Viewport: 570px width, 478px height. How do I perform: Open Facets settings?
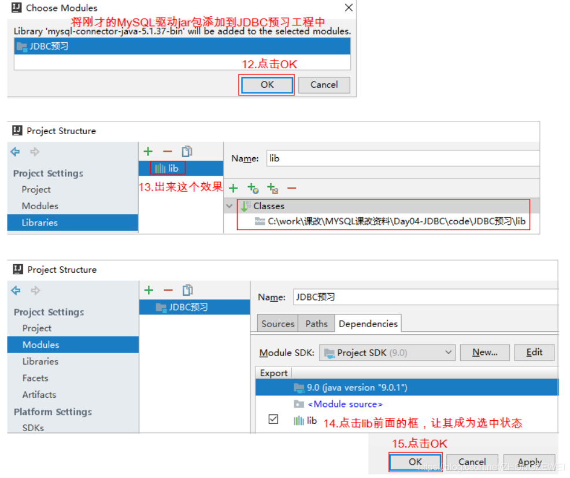(35, 379)
